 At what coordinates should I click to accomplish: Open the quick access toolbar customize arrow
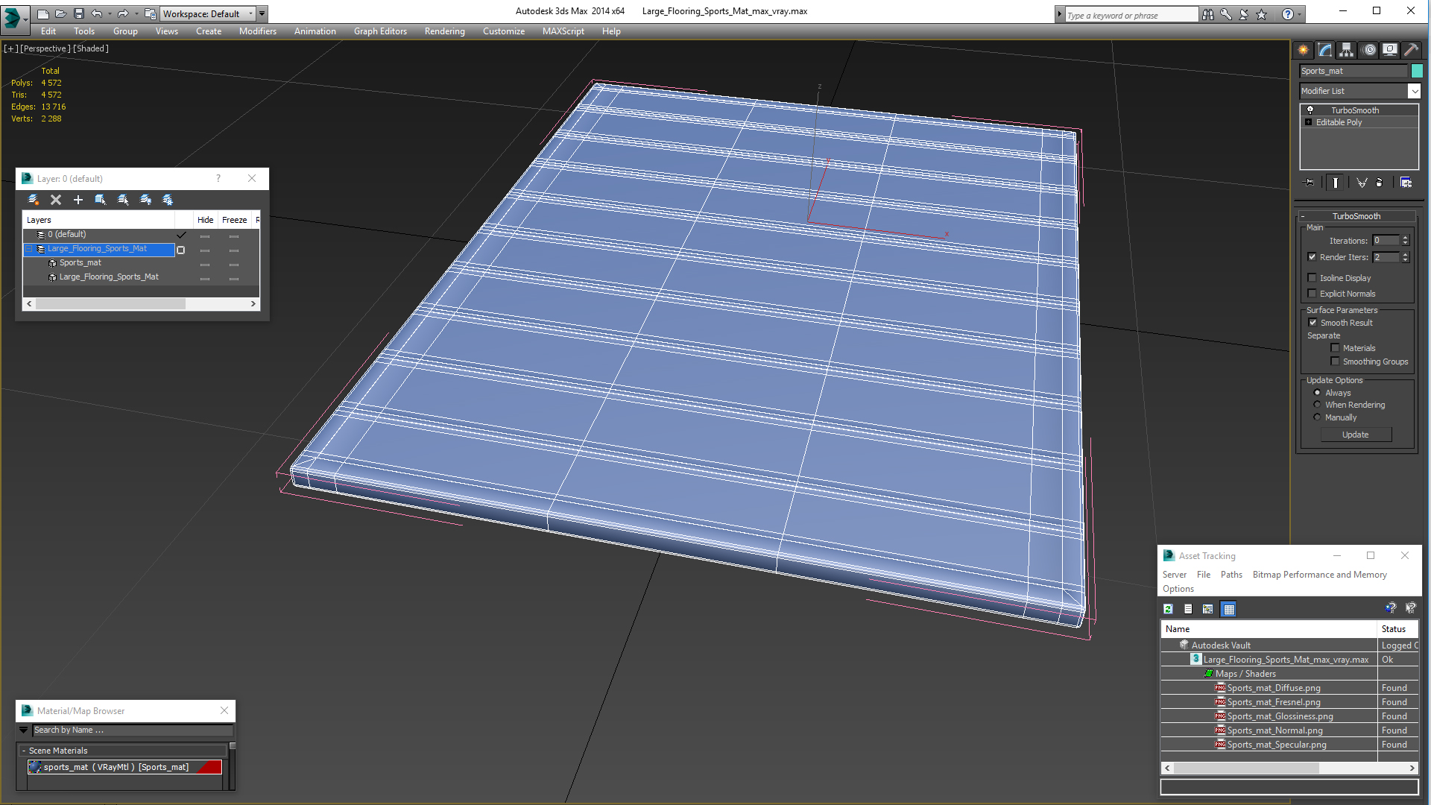coord(262,13)
